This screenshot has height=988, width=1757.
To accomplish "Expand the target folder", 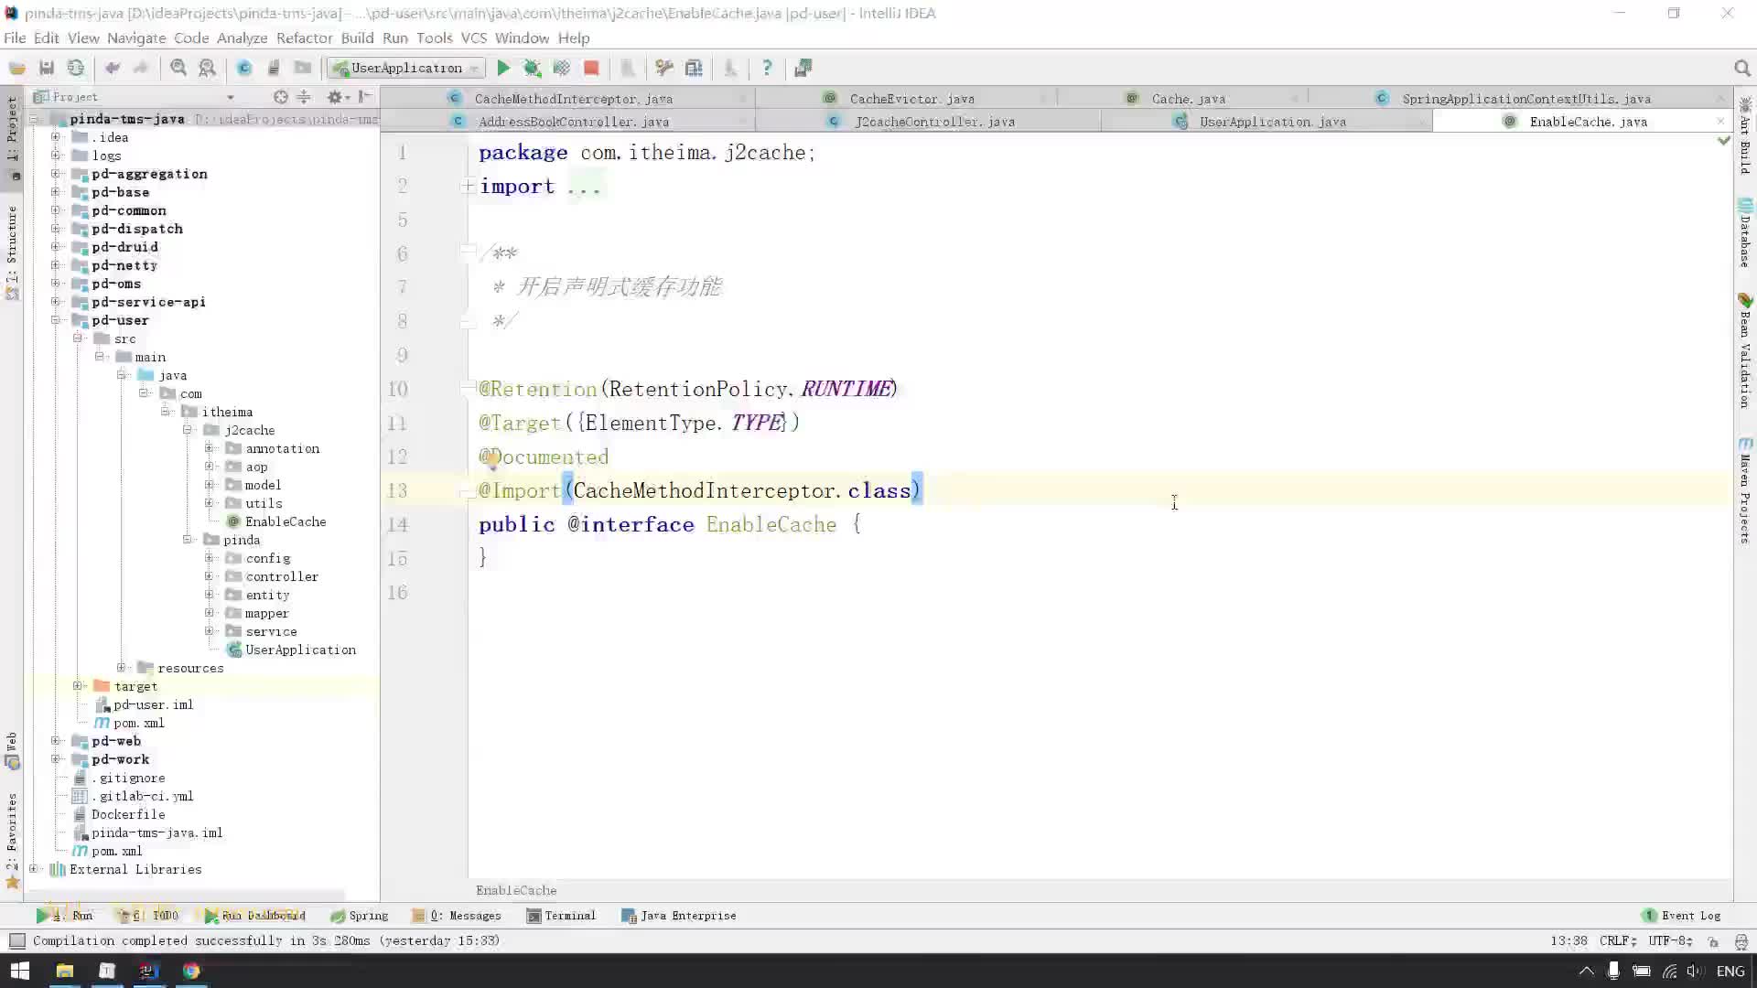I will point(78,686).
